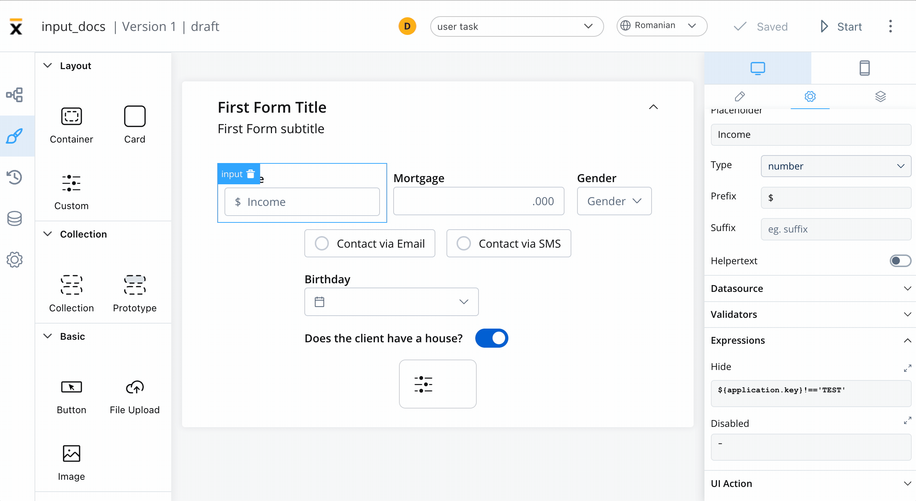This screenshot has width=916, height=501.
Task: Open the three-dot more options menu
Action: tap(890, 26)
